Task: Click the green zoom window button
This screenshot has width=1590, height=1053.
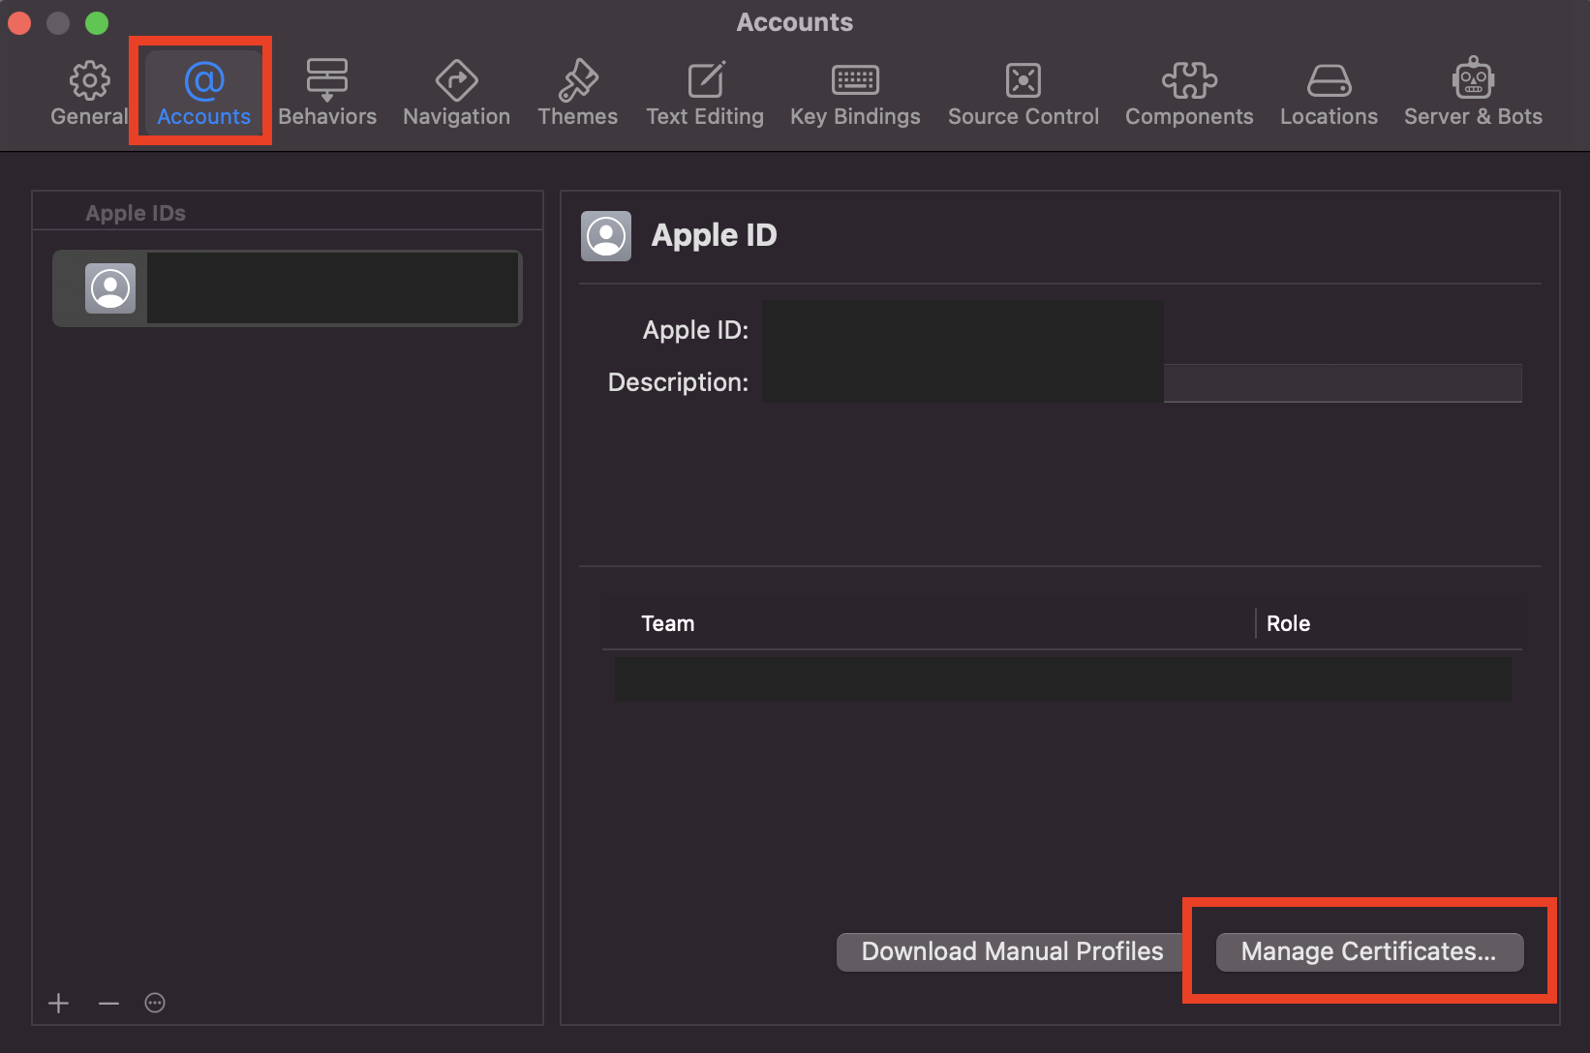Action: pos(97,22)
